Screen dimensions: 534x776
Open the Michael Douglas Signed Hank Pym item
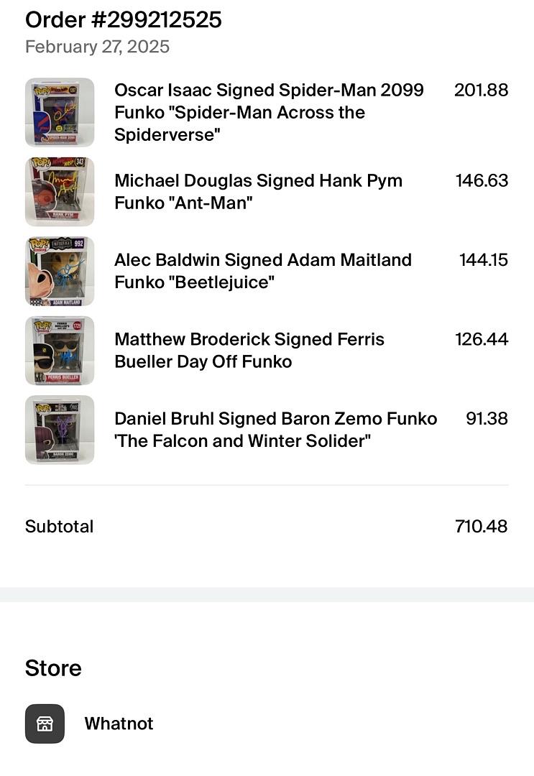tap(258, 192)
